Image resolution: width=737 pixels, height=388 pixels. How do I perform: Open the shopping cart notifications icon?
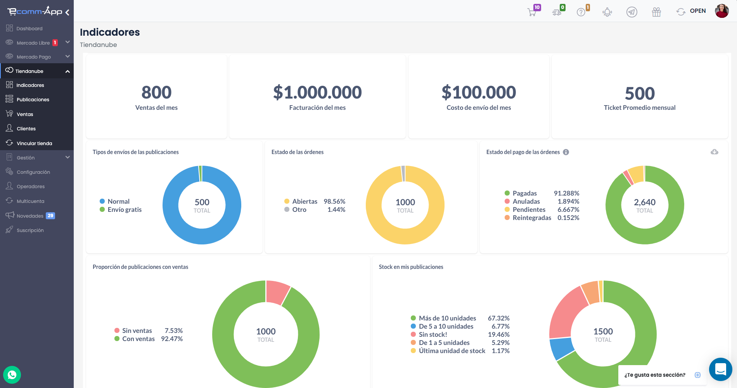pos(532,12)
